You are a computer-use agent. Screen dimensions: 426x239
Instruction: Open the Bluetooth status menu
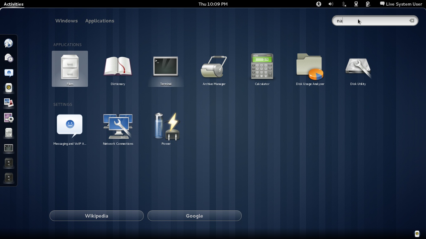click(343, 4)
